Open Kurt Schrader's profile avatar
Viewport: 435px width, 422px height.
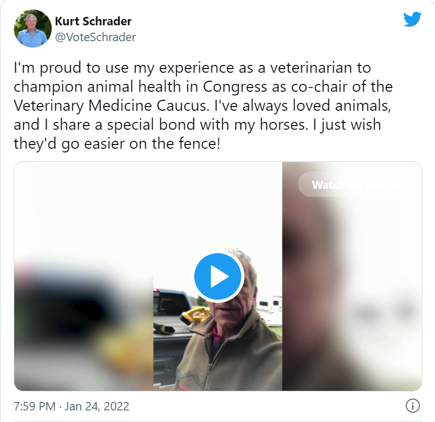pyautogui.click(x=33, y=28)
